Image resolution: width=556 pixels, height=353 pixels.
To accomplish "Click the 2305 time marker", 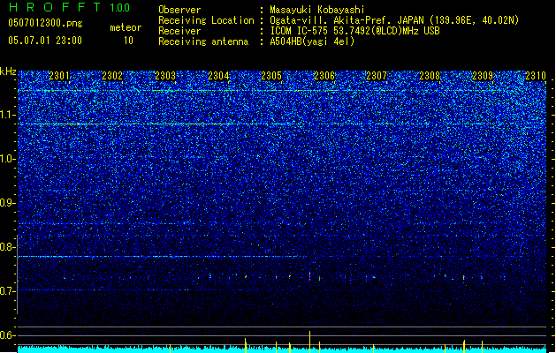I will 271,76.
